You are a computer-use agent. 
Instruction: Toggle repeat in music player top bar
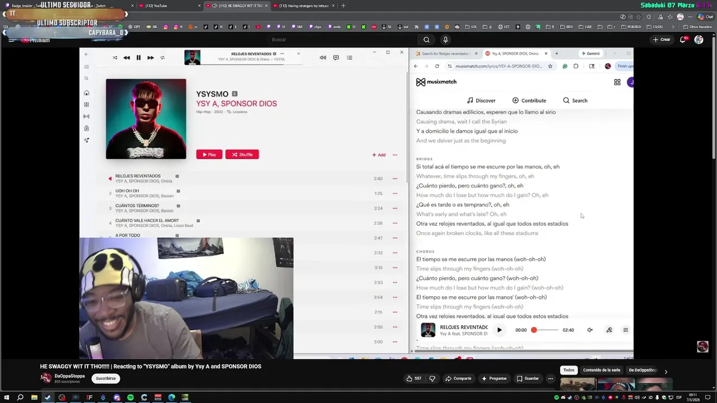[x=162, y=58]
